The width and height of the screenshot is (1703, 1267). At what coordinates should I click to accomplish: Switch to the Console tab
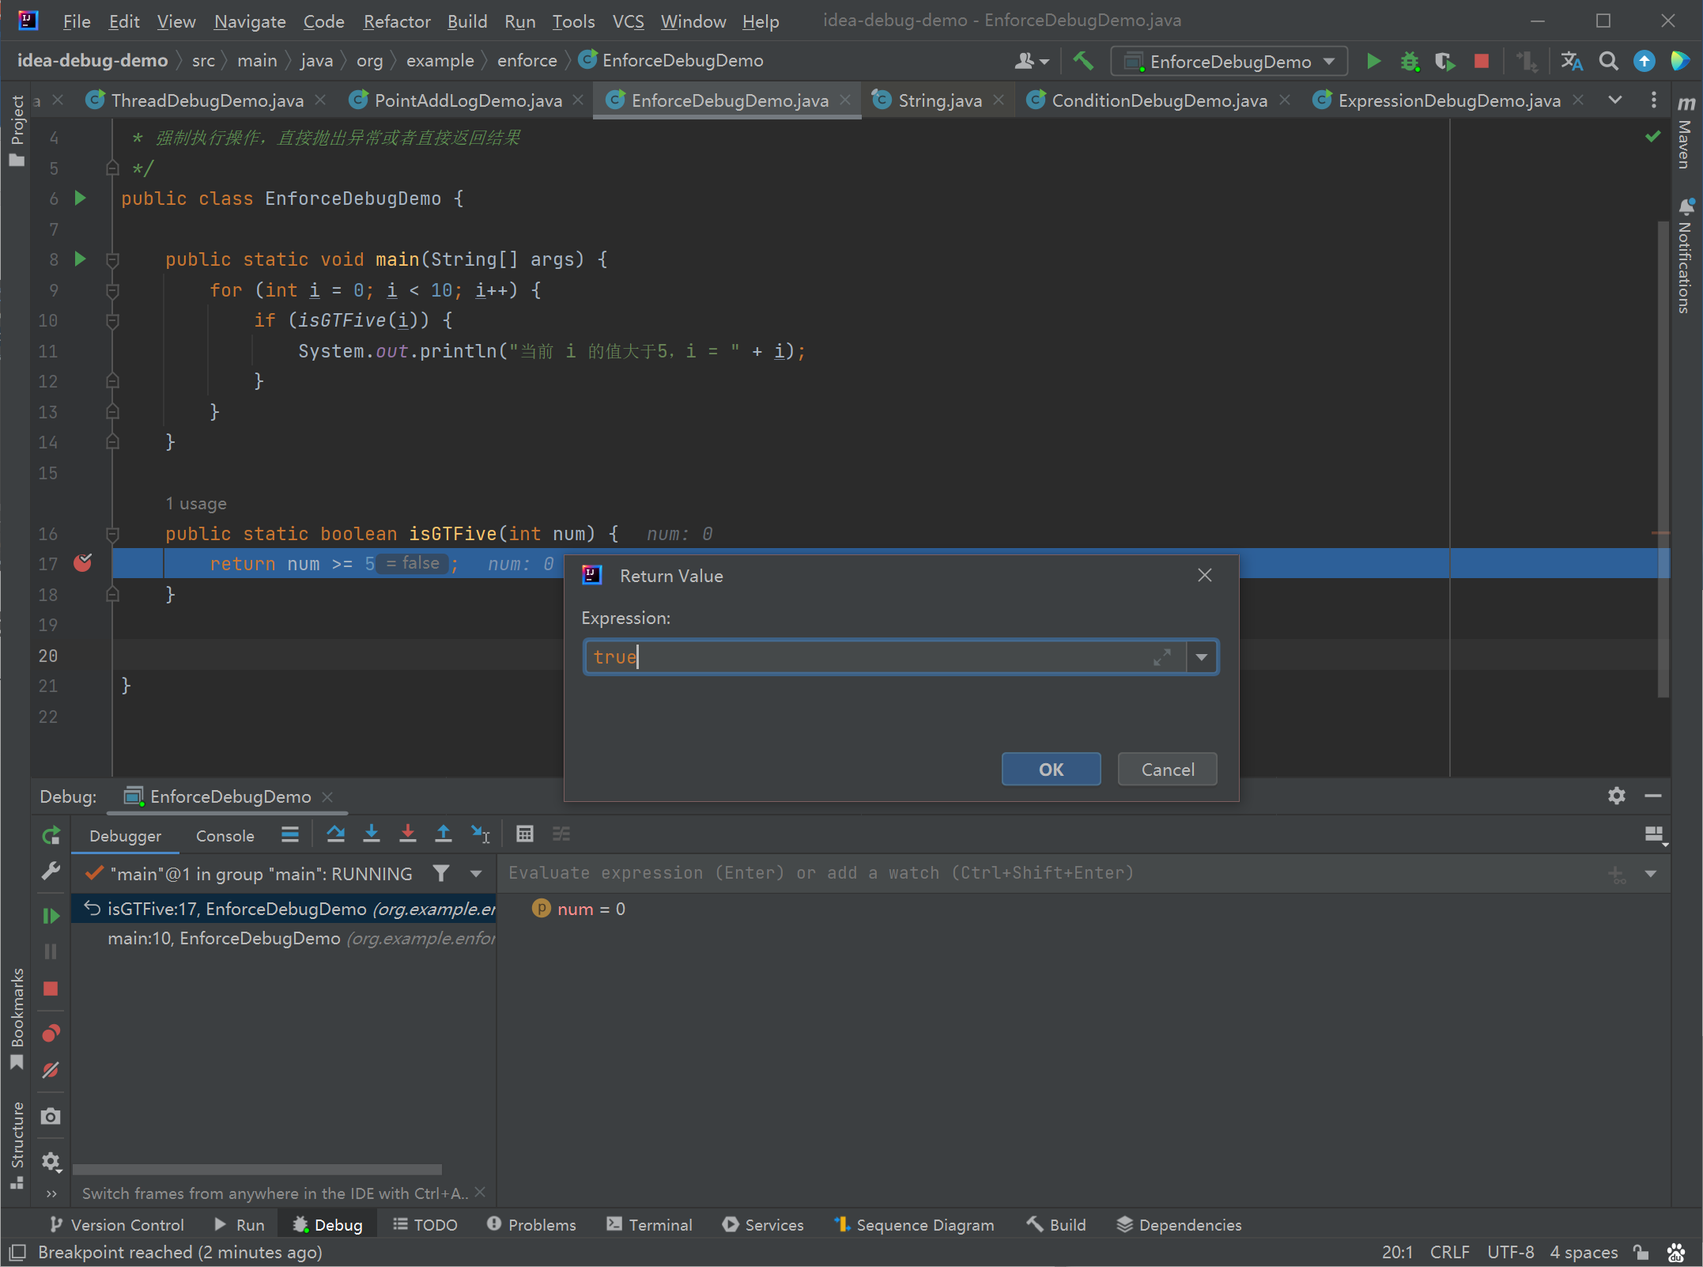click(225, 835)
